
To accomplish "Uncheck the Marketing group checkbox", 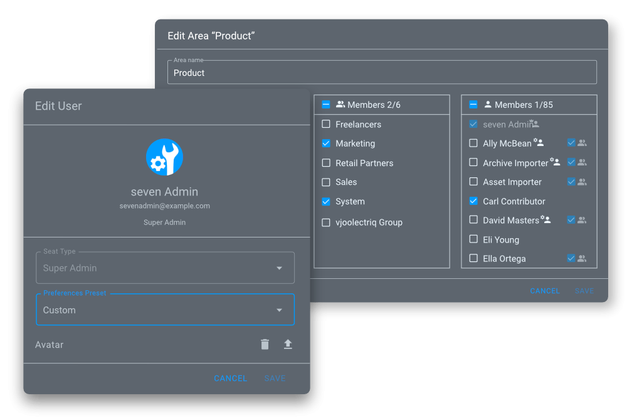I will coord(326,144).
